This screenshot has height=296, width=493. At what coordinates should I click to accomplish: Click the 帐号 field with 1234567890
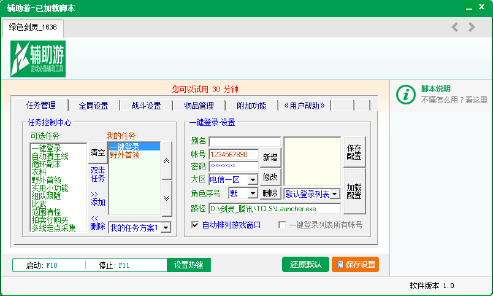coord(234,155)
